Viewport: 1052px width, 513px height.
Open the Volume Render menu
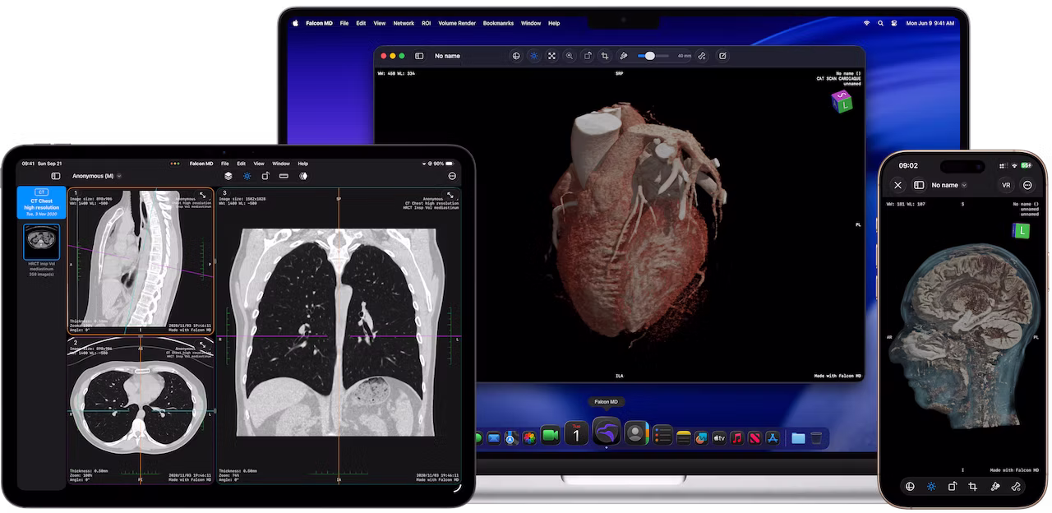coord(456,23)
